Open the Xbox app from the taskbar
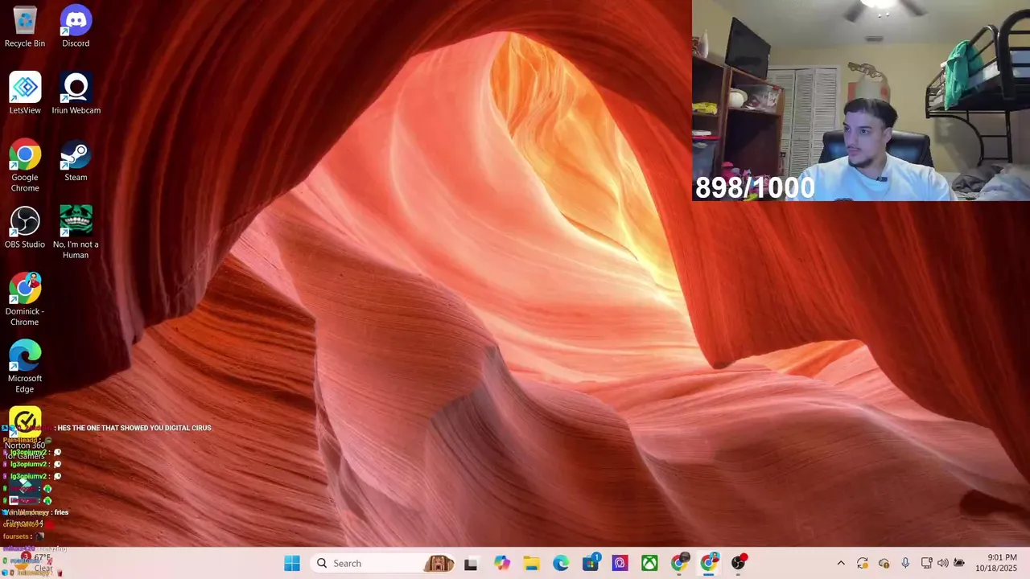 pos(649,563)
